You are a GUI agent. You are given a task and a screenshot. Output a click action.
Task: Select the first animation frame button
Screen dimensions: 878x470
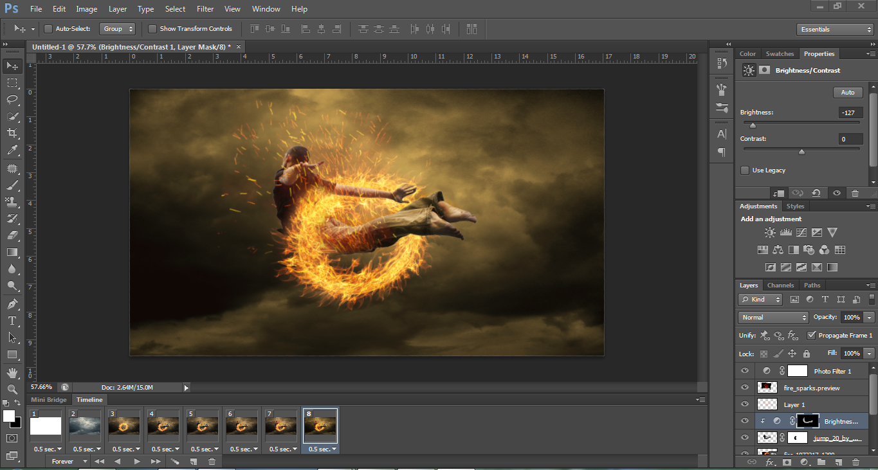99,462
